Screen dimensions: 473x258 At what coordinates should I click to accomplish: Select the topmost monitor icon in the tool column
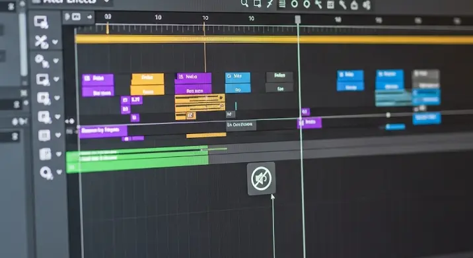click(x=41, y=22)
